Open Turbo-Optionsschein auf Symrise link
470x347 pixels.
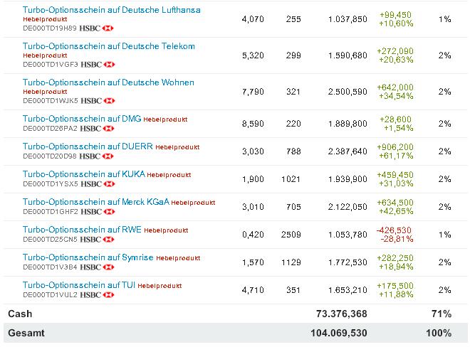pos(88,257)
